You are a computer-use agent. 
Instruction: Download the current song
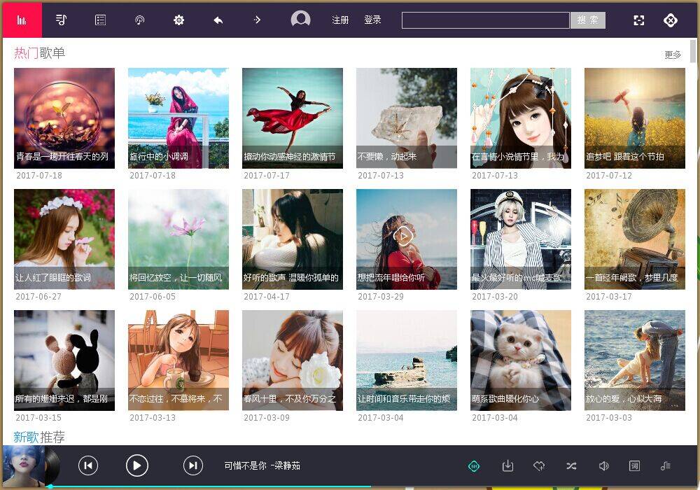tap(508, 465)
